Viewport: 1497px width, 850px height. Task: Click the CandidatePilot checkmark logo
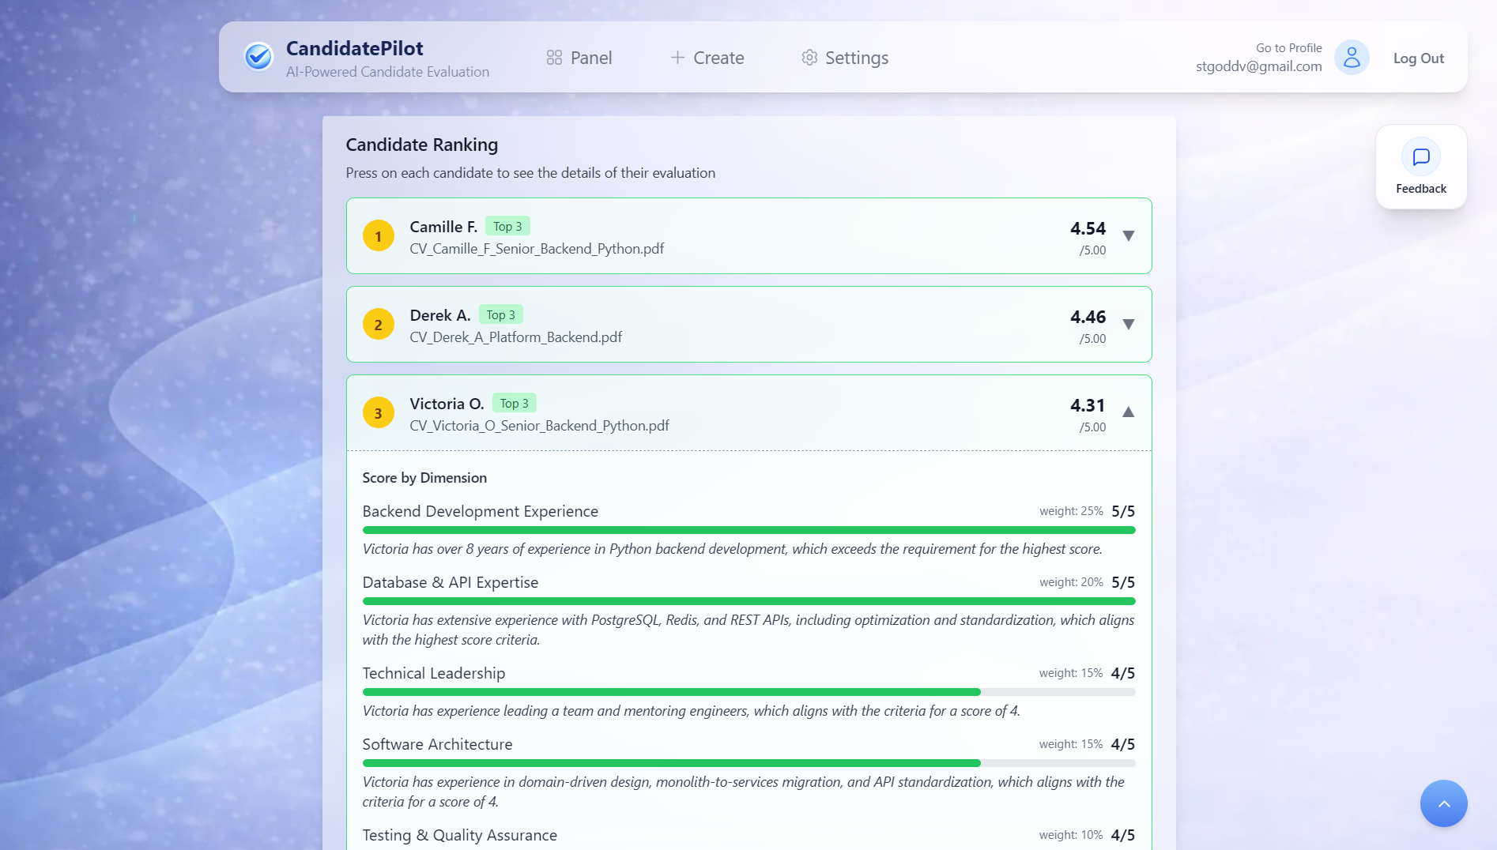click(x=258, y=56)
